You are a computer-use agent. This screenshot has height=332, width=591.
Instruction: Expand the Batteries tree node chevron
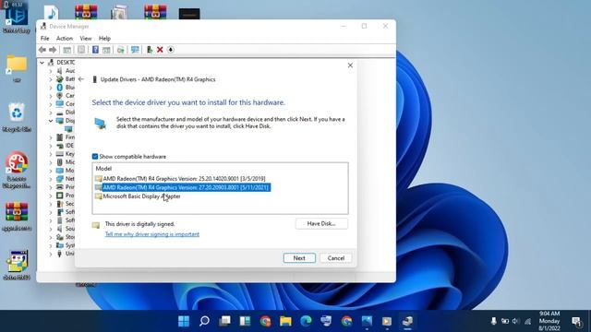51,79
